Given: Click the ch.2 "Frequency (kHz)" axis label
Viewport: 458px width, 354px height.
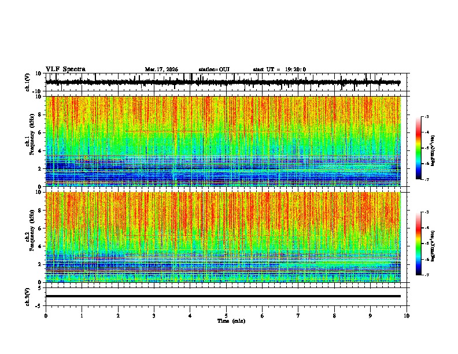Looking at the screenshot, I should 32,230.
